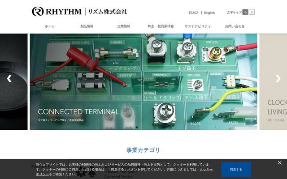Open the ホーム menu item
287x179 pixels.
click(50, 26)
